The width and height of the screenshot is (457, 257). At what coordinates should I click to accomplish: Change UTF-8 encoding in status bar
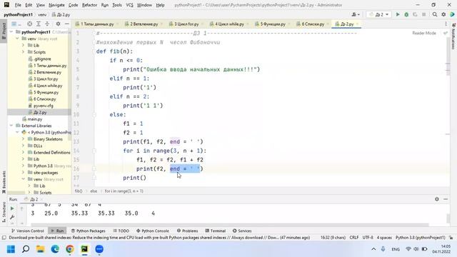[x=368, y=238]
